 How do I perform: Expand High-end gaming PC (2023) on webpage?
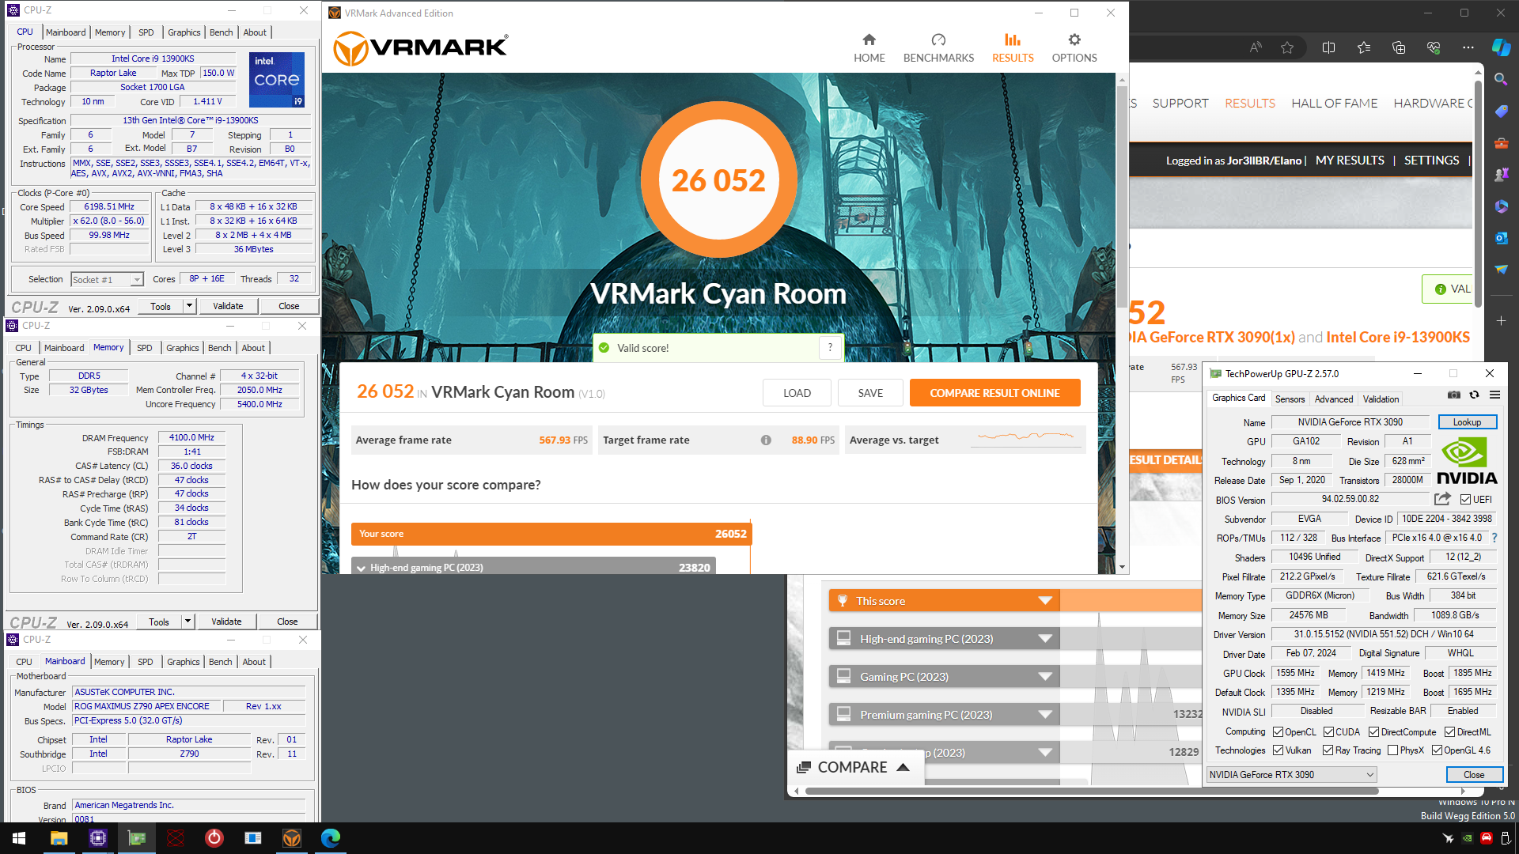click(1045, 639)
